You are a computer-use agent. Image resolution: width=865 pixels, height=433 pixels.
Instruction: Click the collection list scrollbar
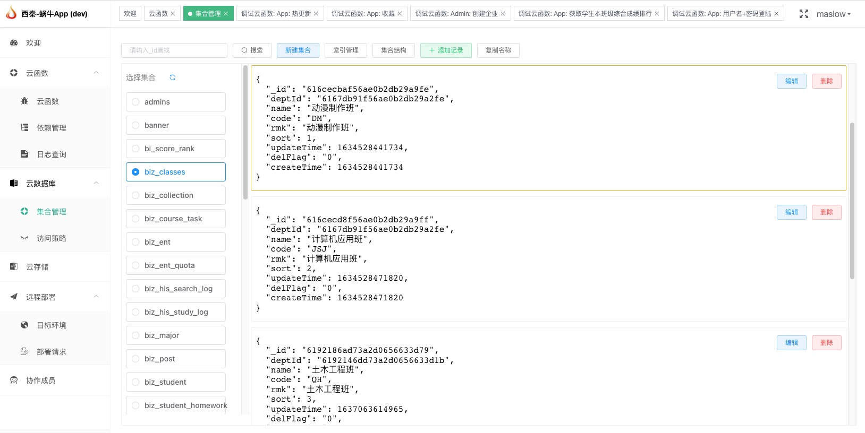[x=245, y=133]
